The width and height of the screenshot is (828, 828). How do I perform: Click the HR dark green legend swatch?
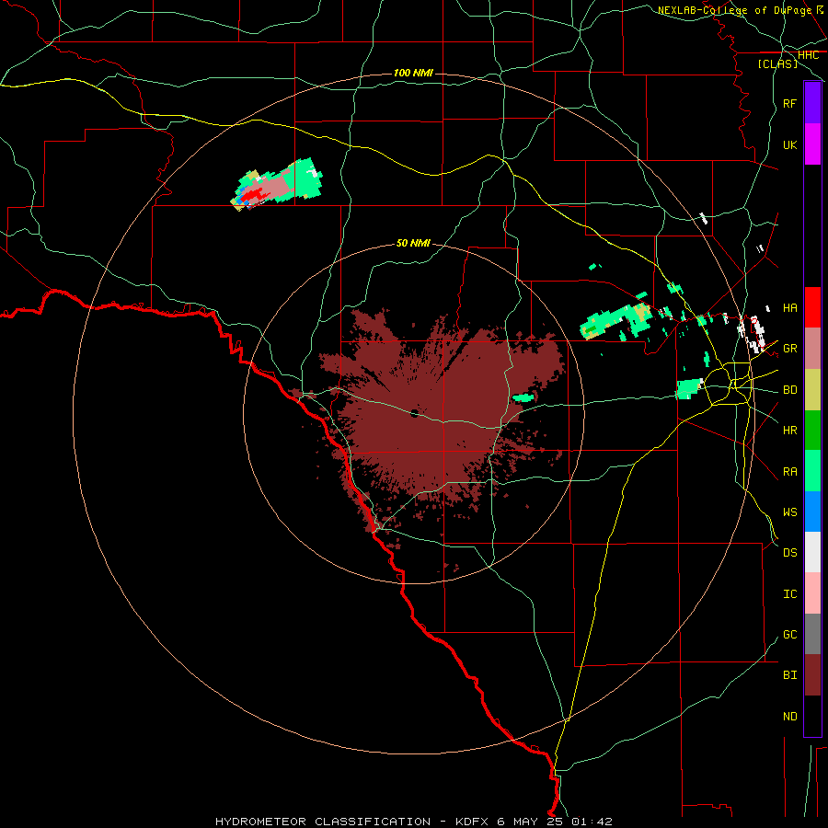[812, 431]
